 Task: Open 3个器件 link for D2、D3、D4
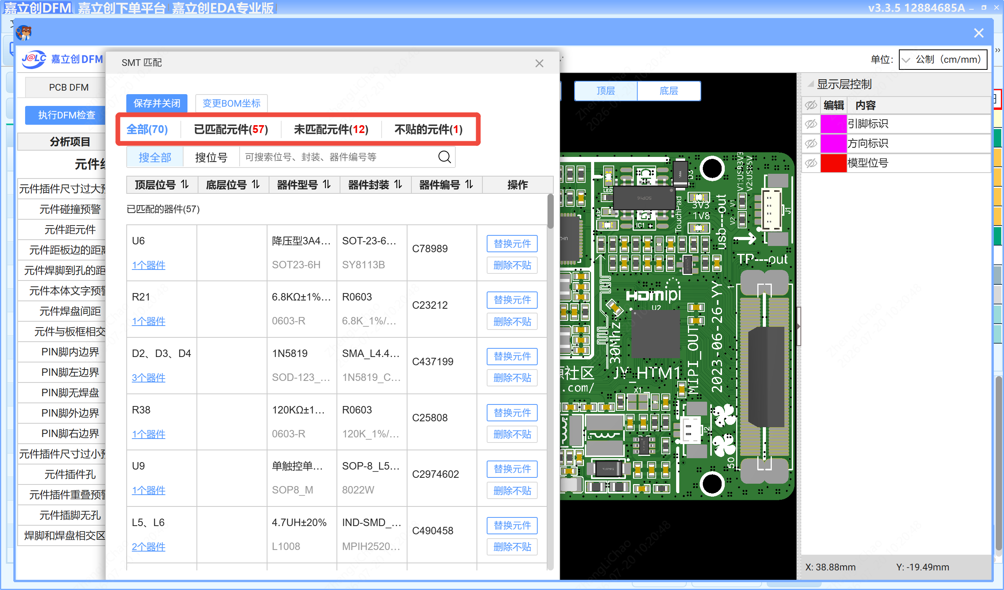(x=149, y=378)
